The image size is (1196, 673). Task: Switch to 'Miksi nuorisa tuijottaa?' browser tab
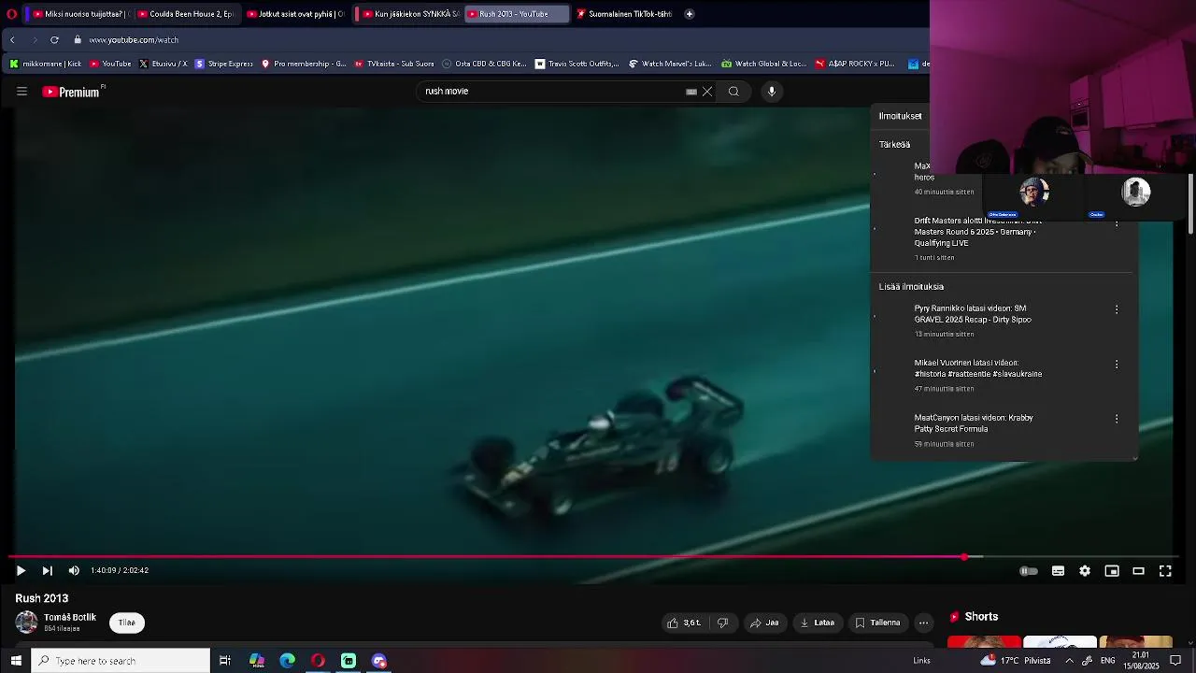tap(77, 14)
